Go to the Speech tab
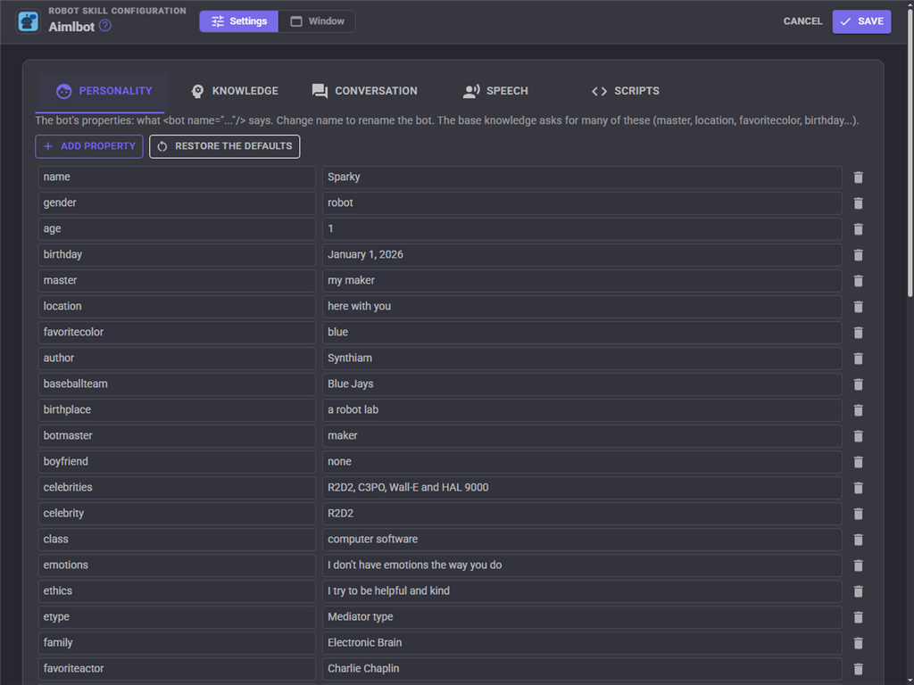Image resolution: width=914 pixels, height=685 pixels. 495,92
